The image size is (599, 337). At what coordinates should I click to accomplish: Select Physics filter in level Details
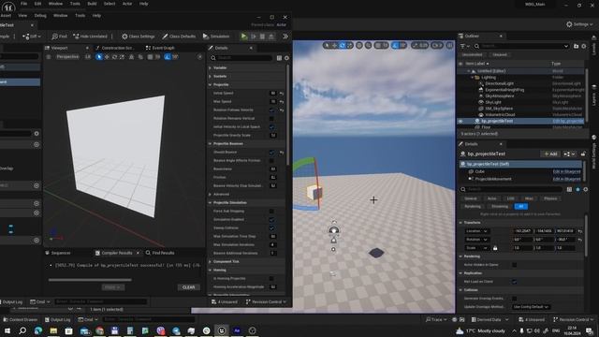[550, 198]
